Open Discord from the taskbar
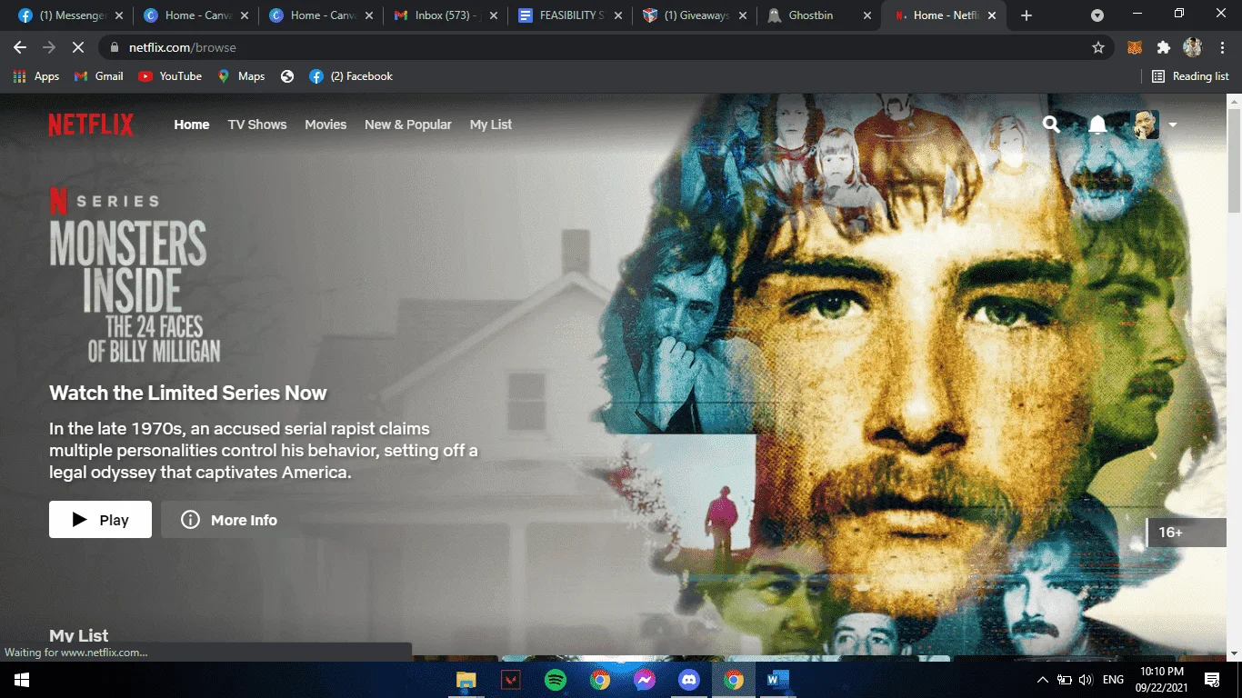 click(x=689, y=680)
